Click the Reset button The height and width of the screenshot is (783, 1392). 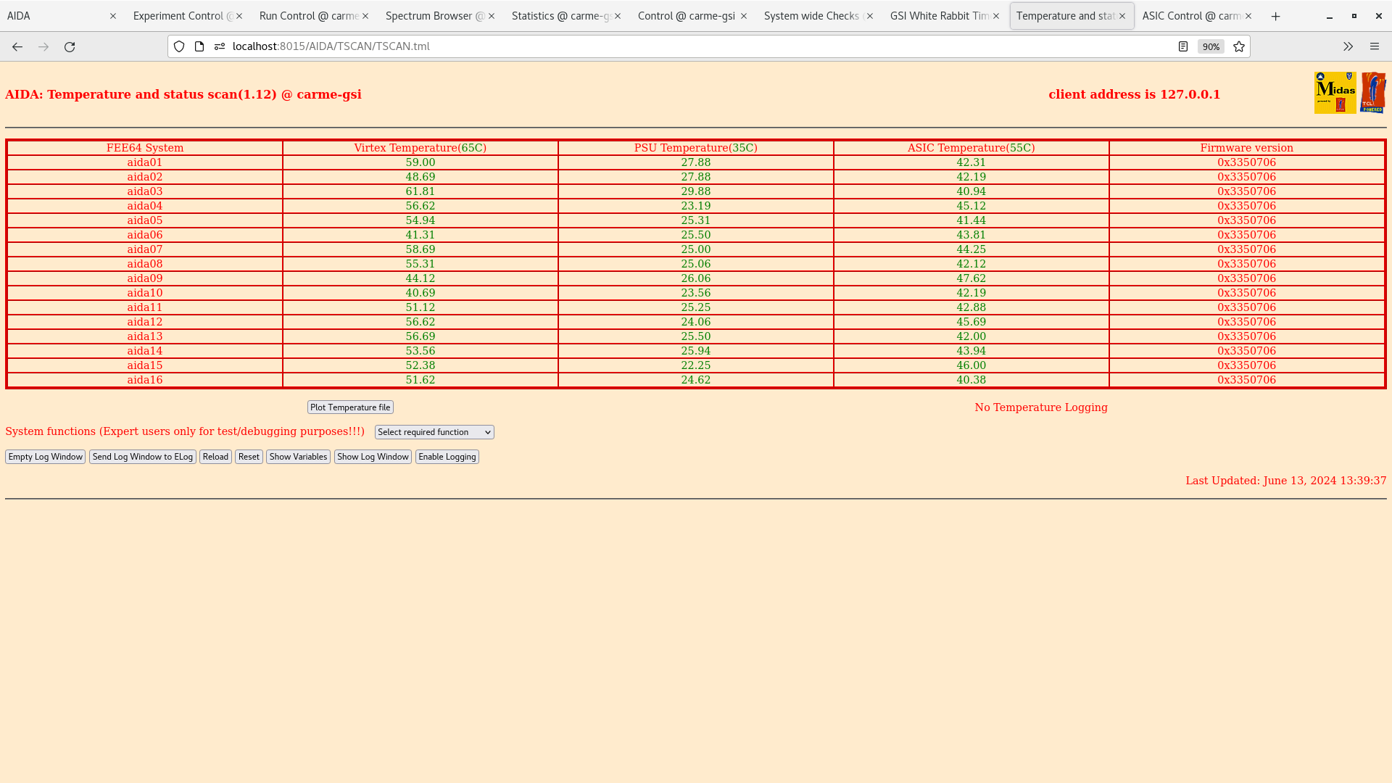[249, 456]
